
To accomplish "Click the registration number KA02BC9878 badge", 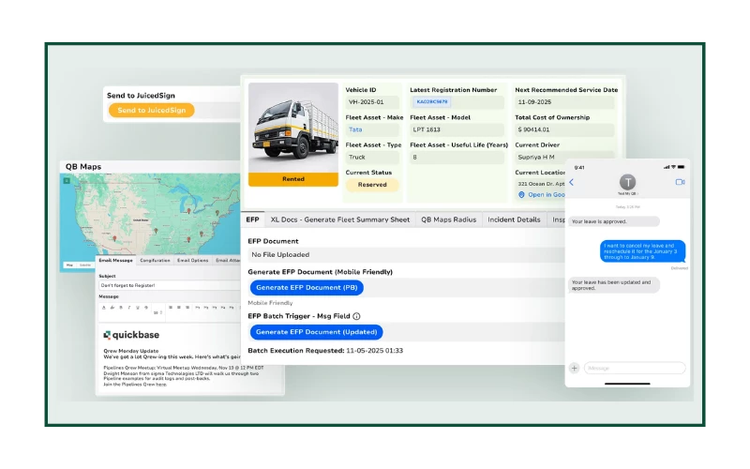I will tap(432, 102).
